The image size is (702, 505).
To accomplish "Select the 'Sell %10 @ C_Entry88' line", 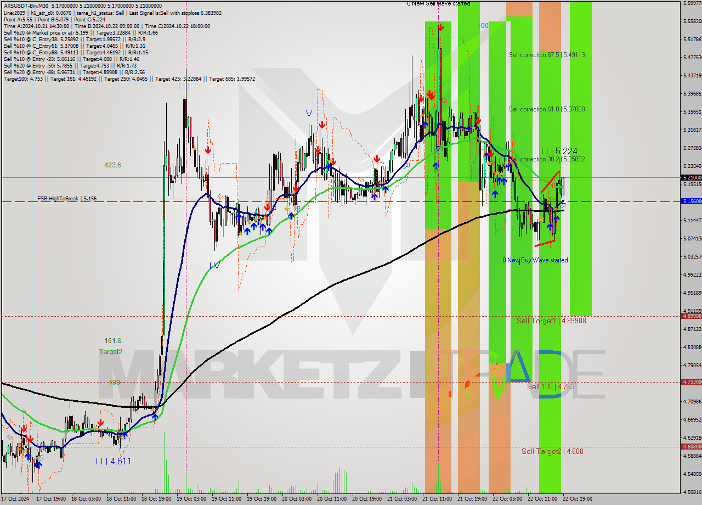I will coord(76,52).
